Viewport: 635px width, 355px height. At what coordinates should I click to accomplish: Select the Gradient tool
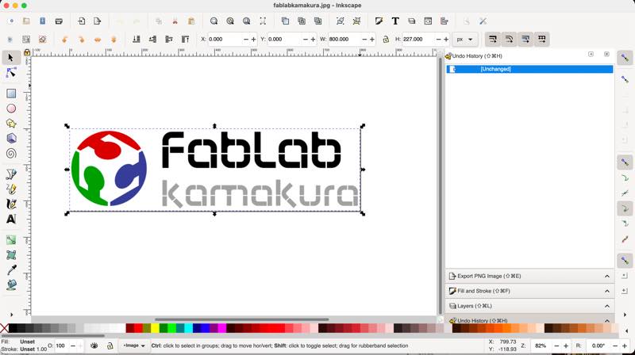11,240
